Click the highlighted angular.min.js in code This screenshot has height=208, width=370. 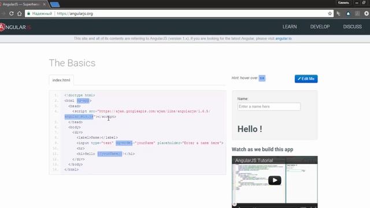pos(79,117)
